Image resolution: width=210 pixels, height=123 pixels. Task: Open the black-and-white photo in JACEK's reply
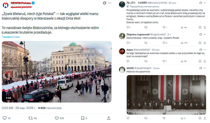pos(166,95)
